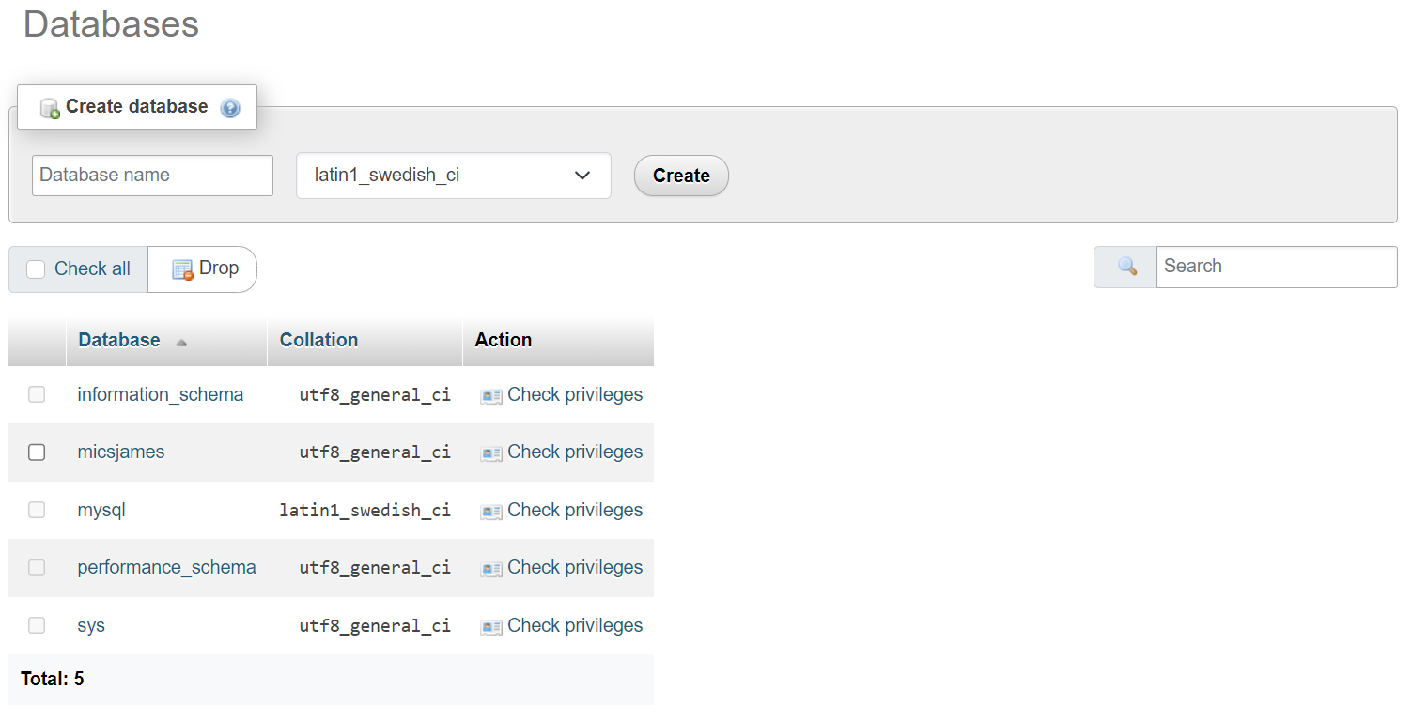Check the micsjames row checkbox
Image resolution: width=1412 pixels, height=720 pixels.
point(36,452)
